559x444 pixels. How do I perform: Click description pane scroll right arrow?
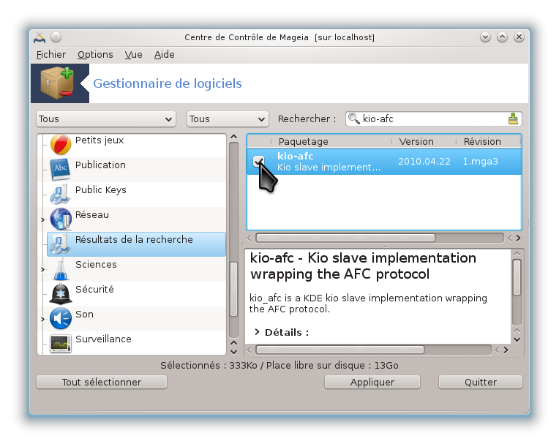(506, 350)
